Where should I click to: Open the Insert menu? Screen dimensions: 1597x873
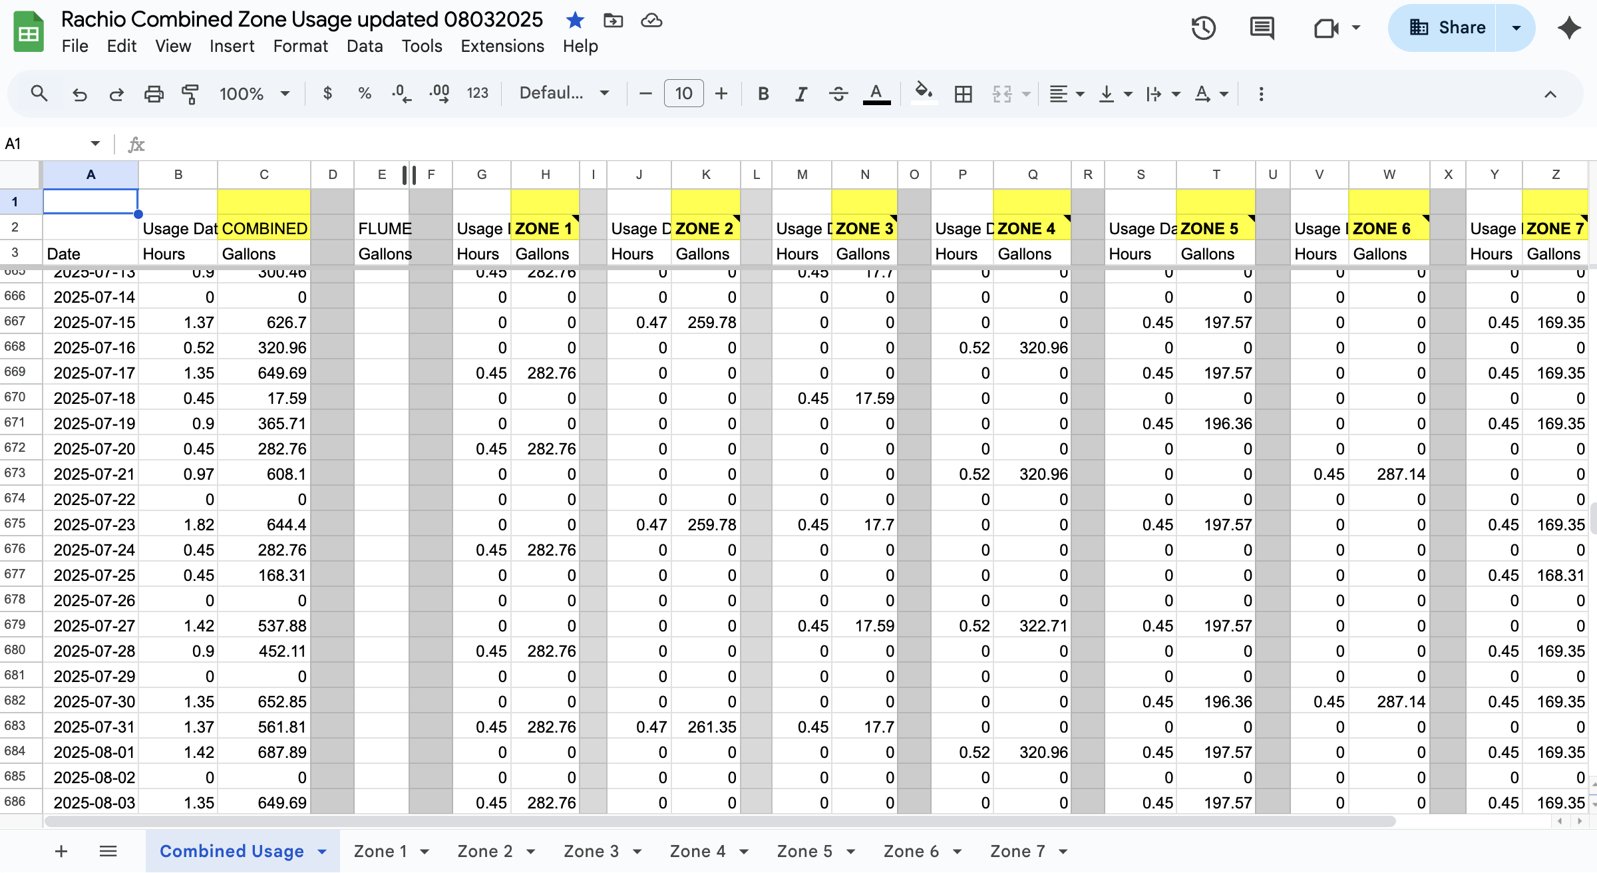tap(232, 46)
